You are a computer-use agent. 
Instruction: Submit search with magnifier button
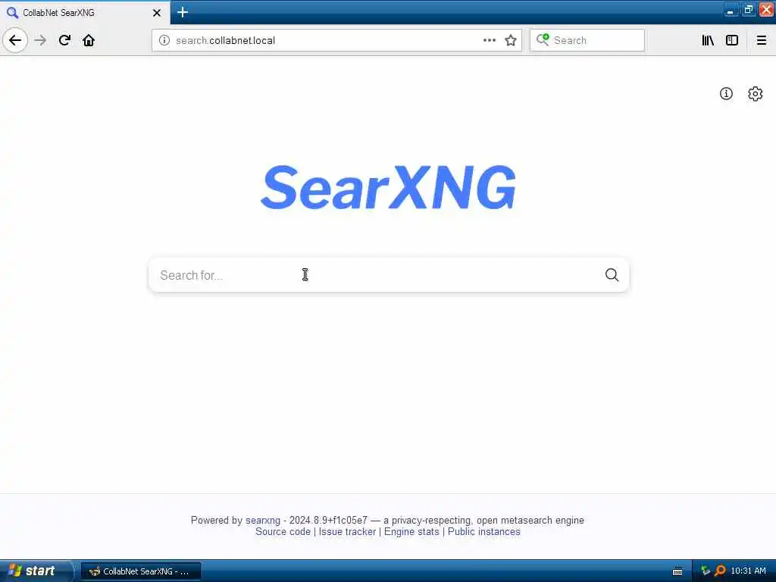(612, 274)
